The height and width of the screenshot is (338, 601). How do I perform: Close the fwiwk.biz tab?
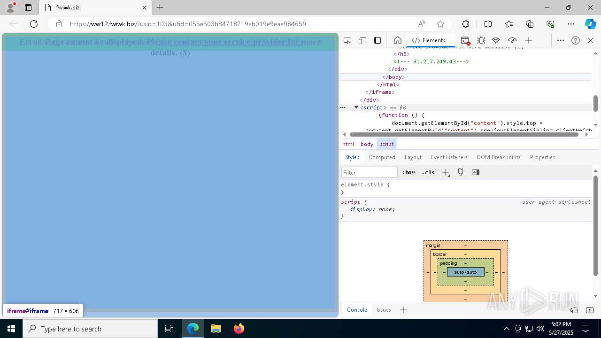pyautogui.click(x=144, y=8)
